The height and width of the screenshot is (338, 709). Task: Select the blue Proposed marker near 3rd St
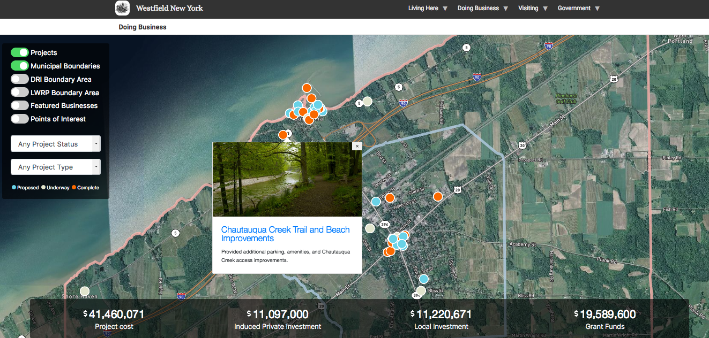pos(424,279)
